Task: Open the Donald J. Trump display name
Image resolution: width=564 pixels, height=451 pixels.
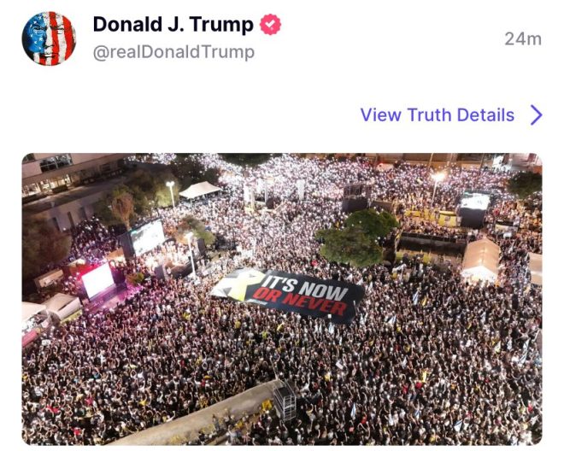Action: point(173,25)
